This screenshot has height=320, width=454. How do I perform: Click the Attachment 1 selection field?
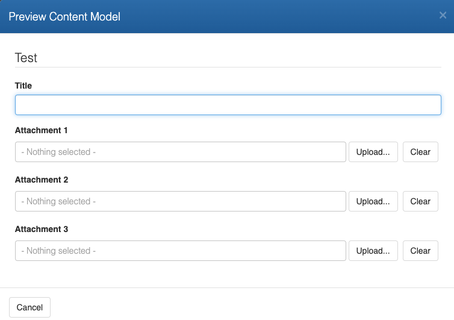click(x=180, y=152)
